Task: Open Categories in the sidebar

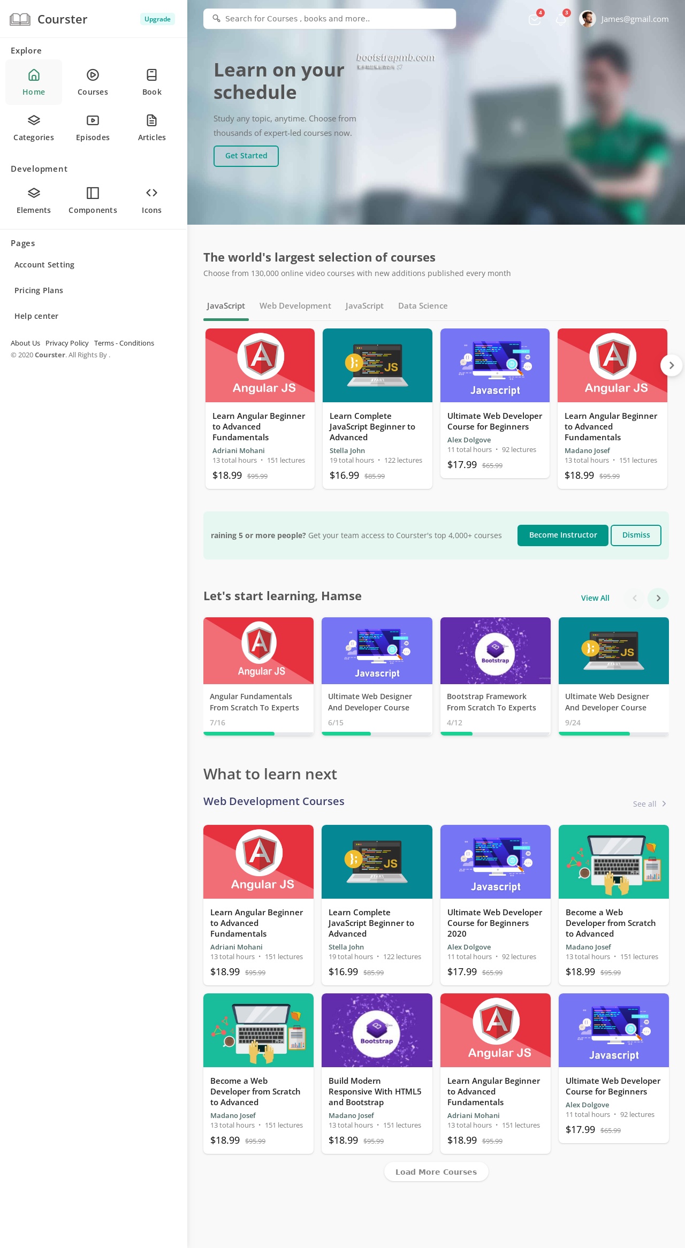Action: click(x=34, y=128)
